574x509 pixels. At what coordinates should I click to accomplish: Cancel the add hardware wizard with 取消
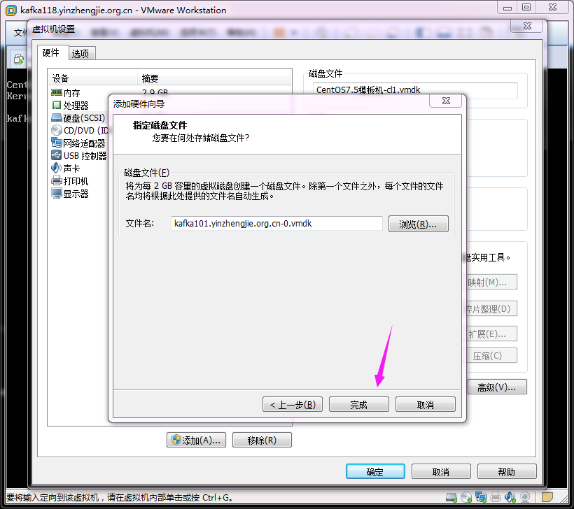426,404
